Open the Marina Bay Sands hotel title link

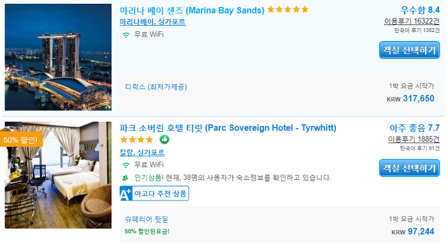pyautogui.click(x=192, y=11)
